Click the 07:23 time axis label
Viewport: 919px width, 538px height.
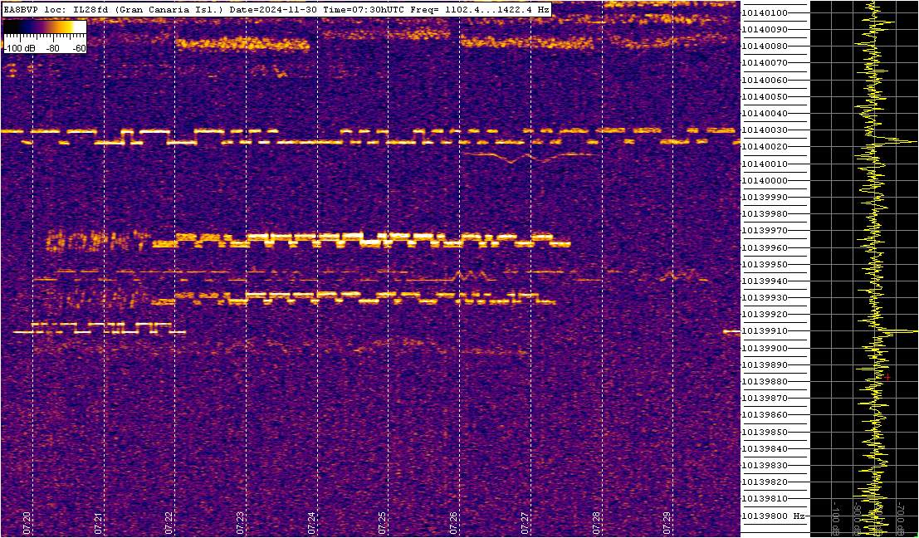[240, 521]
